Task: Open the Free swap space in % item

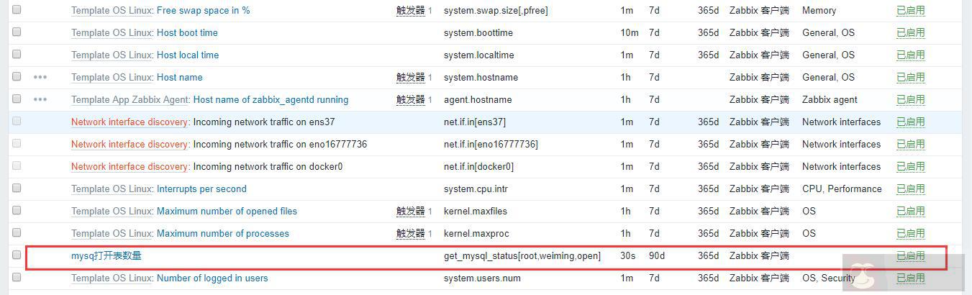Action: [204, 10]
